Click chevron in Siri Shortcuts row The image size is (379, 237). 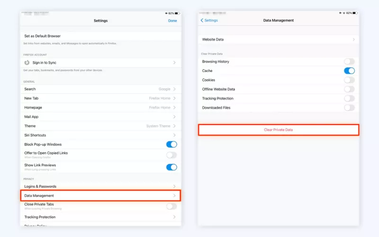(x=174, y=135)
